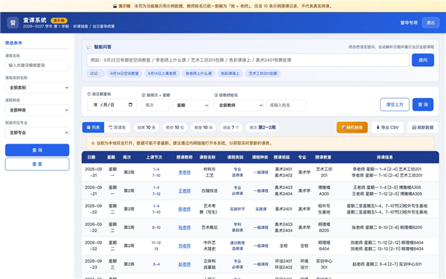This screenshot has height=279, width=446.
Task: Focus the 或输入姓名 teacher name input
Action: coord(286,106)
